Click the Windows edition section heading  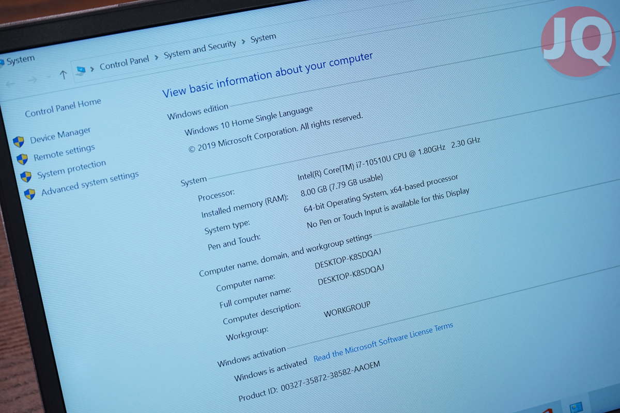tap(198, 112)
